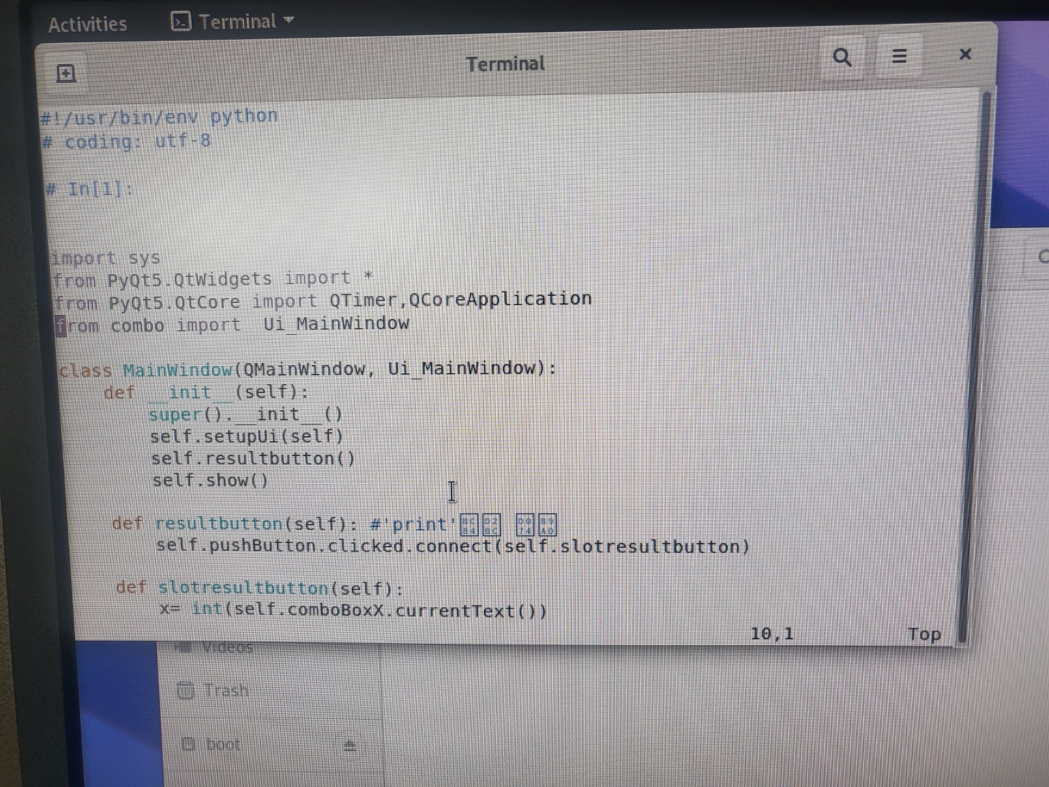This screenshot has width=1049, height=787.
Task: Click the "self.show()" line
Action: pyautogui.click(x=210, y=480)
